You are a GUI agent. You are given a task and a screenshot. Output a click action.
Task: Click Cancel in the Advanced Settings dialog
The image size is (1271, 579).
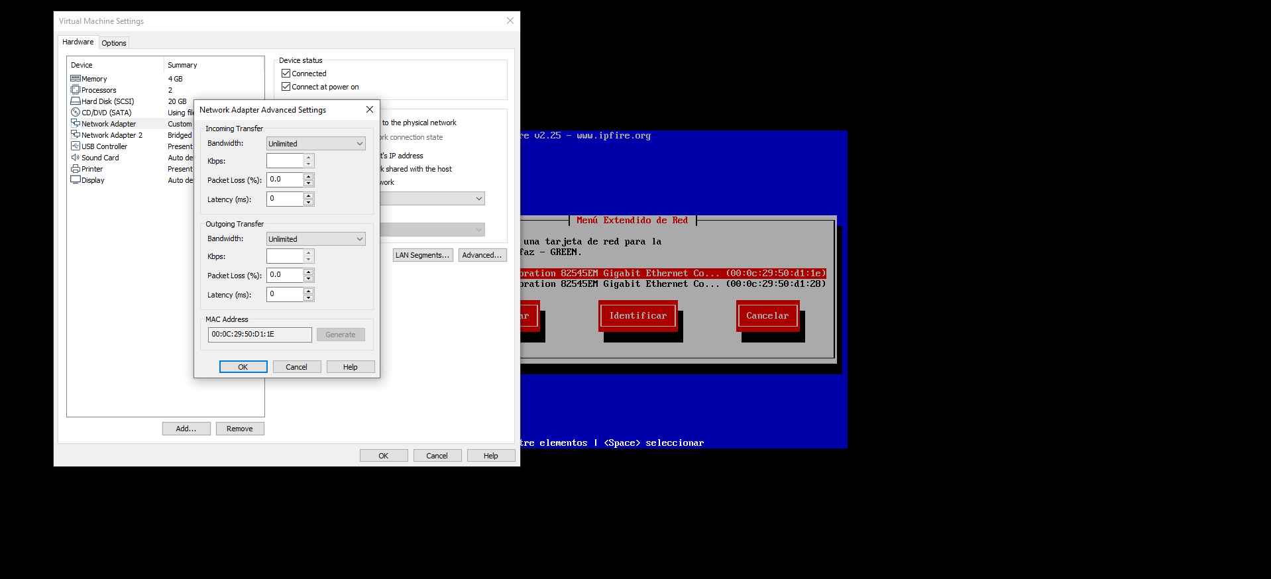297,367
